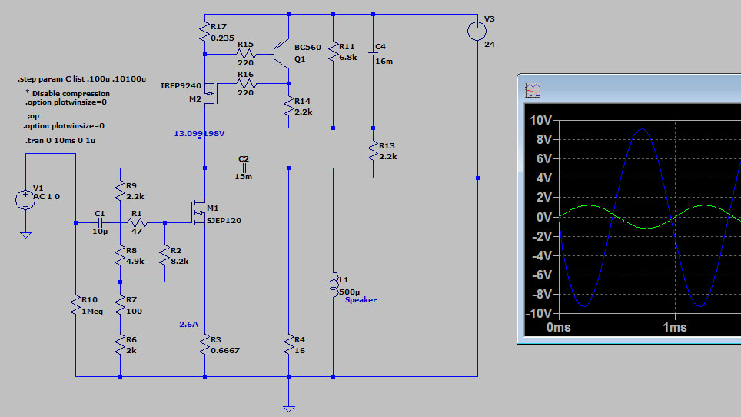Select resistor R11 symbol
This screenshot has height=417, width=741.
pos(333,52)
